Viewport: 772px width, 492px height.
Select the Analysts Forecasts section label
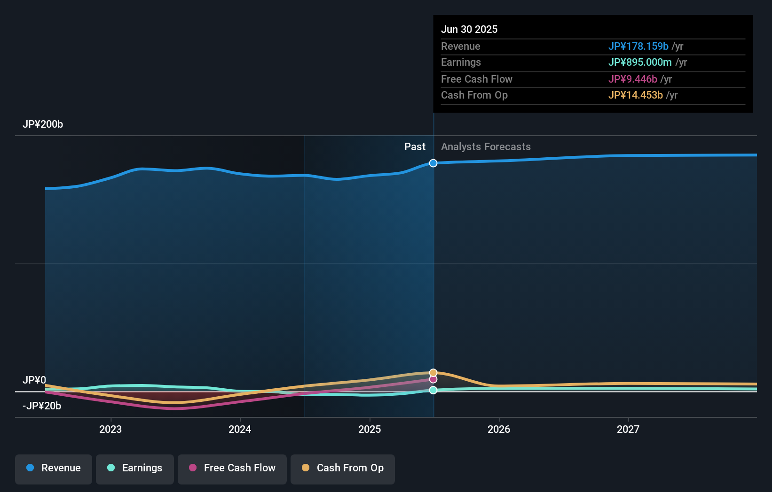tap(486, 146)
